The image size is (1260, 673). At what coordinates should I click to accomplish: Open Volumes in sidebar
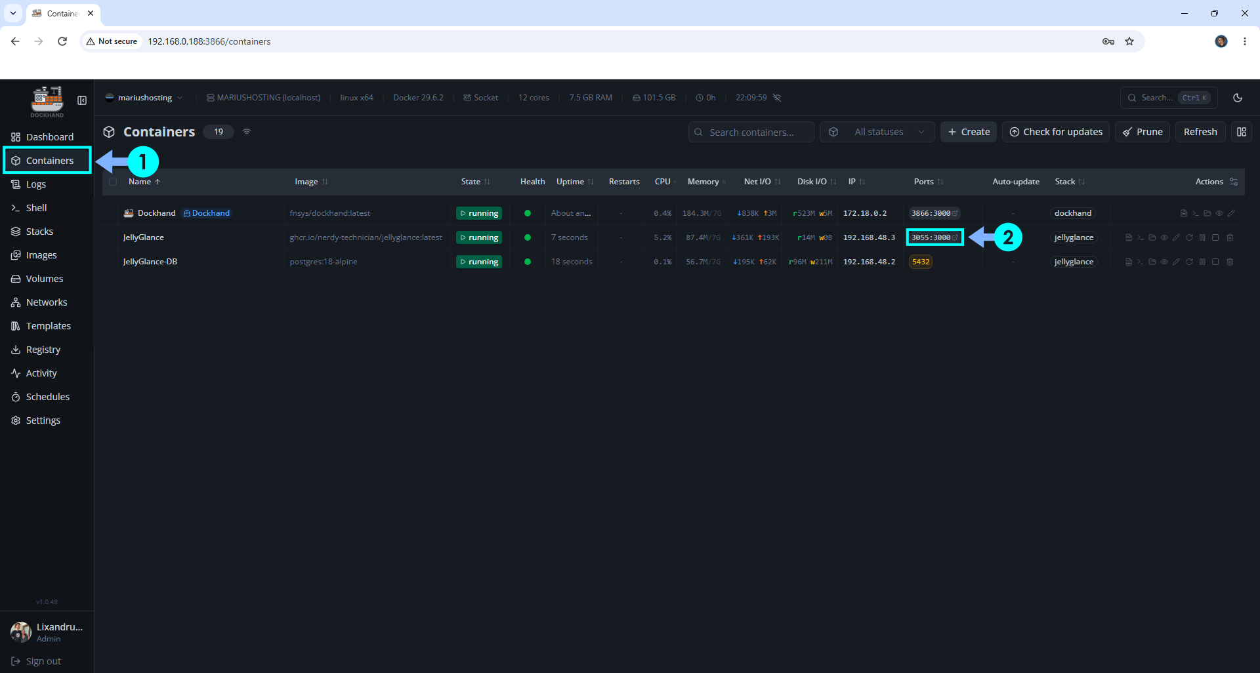click(47, 279)
